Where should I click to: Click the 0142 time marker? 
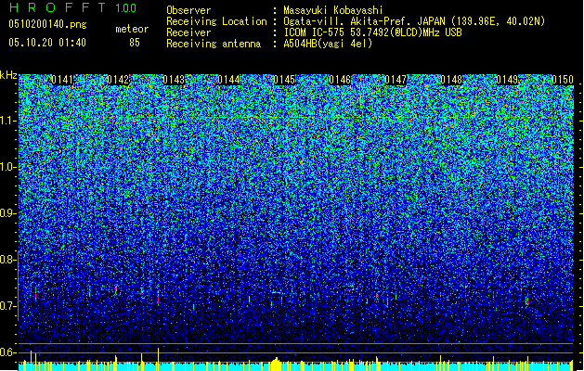click(118, 80)
